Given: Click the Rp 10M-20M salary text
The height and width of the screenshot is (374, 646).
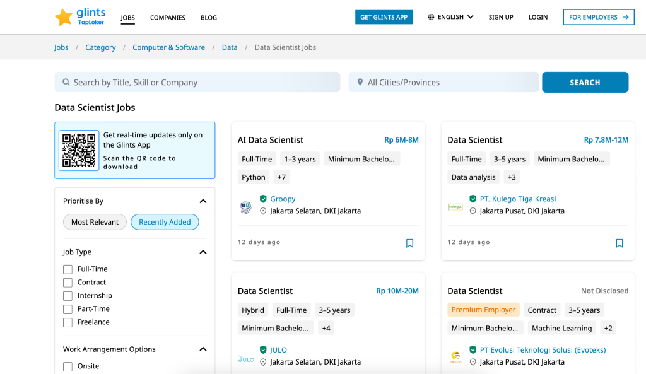Looking at the screenshot, I should point(397,291).
